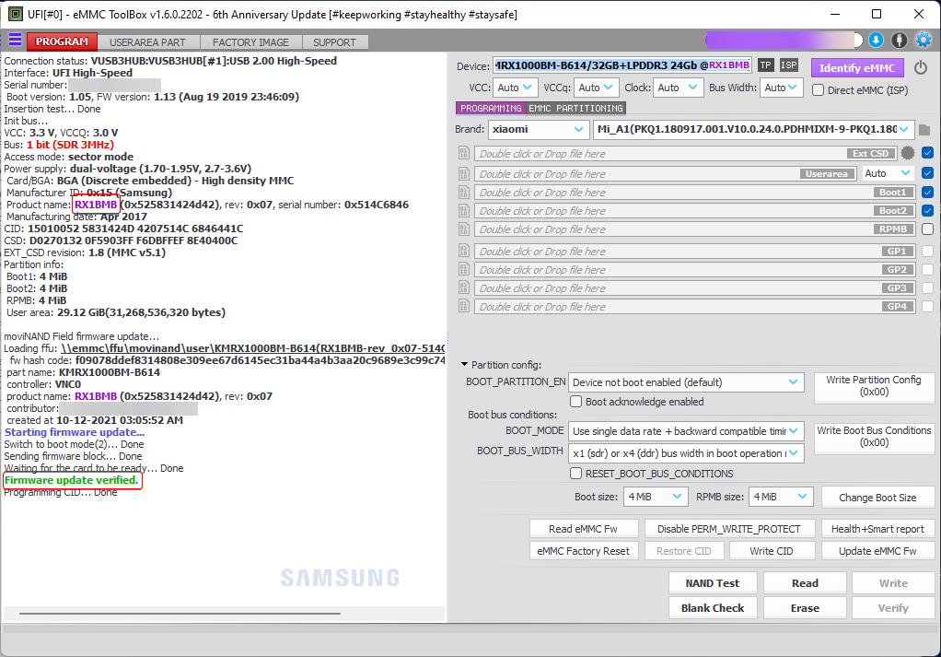
Task: Click file icon beside RPMB row
Action: [464, 229]
